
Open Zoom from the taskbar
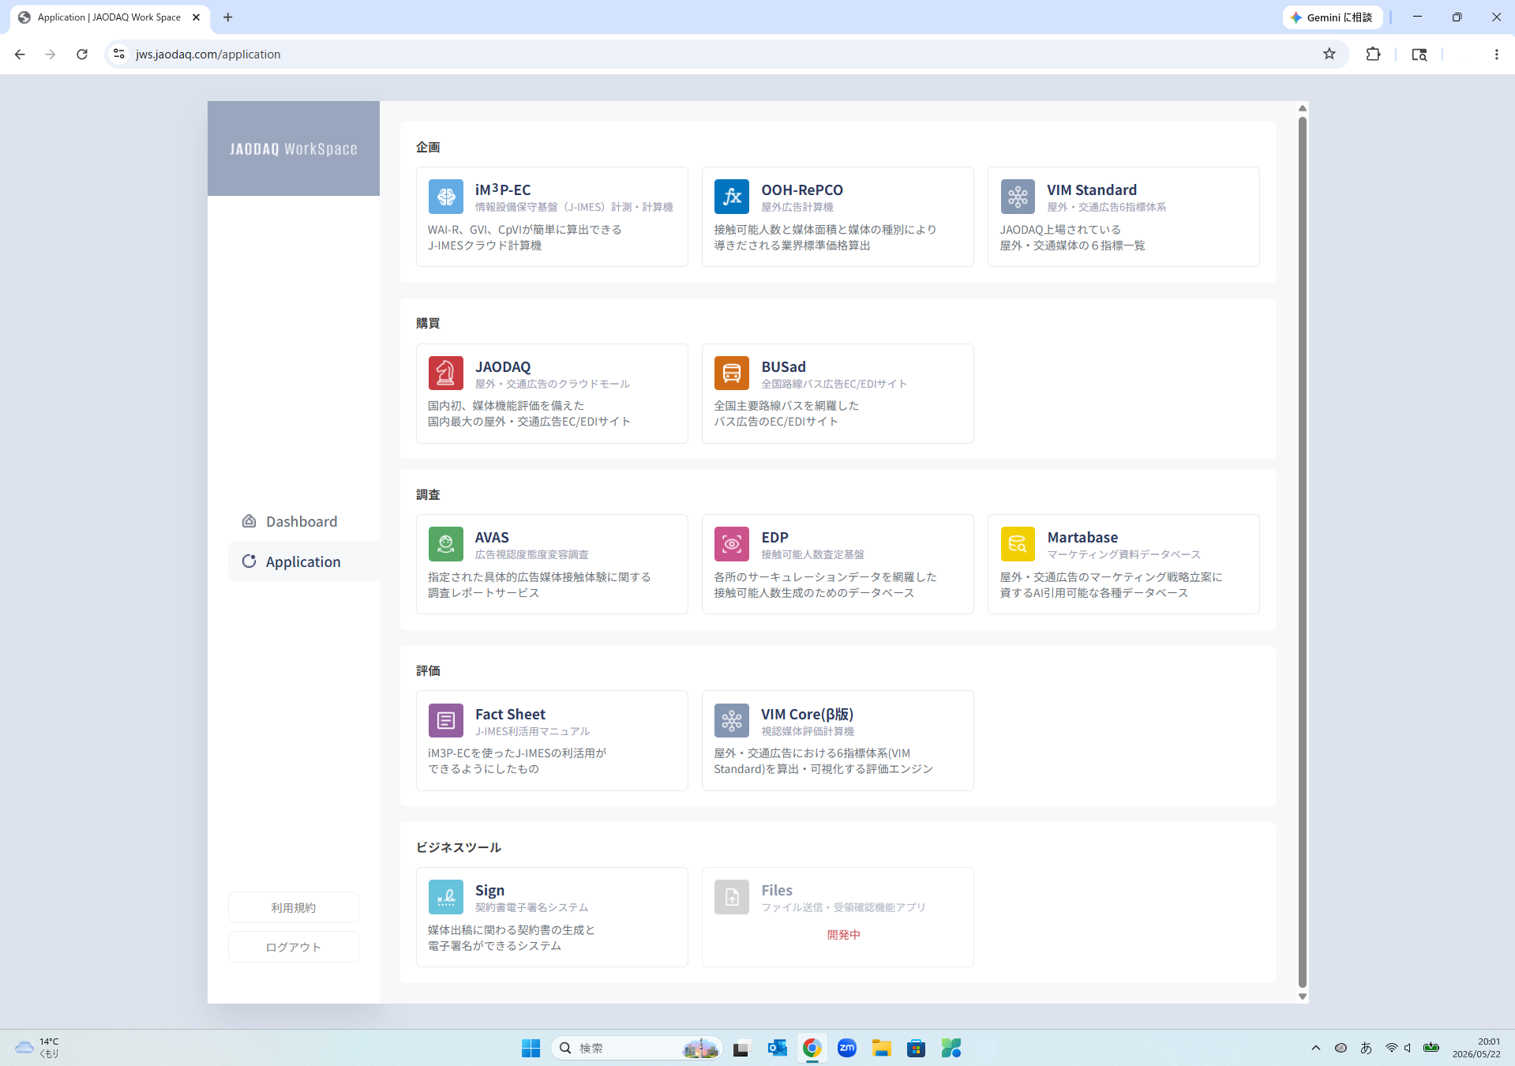point(846,1048)
